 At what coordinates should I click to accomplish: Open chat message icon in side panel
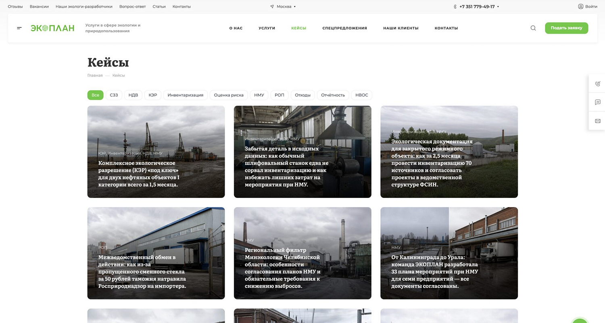(598, 102)
